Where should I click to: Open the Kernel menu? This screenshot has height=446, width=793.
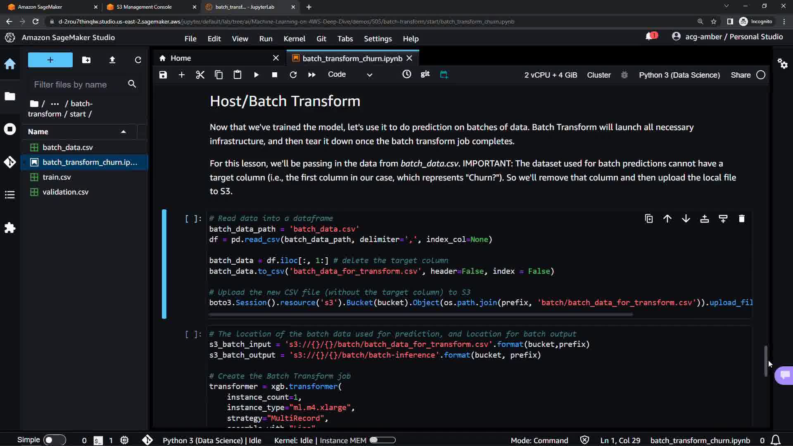pyautogui.click(x=294, y=38)
